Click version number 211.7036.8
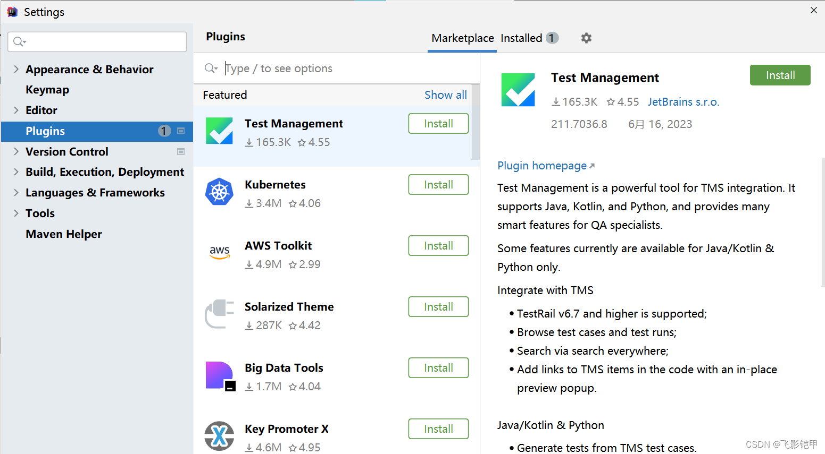 579,124
